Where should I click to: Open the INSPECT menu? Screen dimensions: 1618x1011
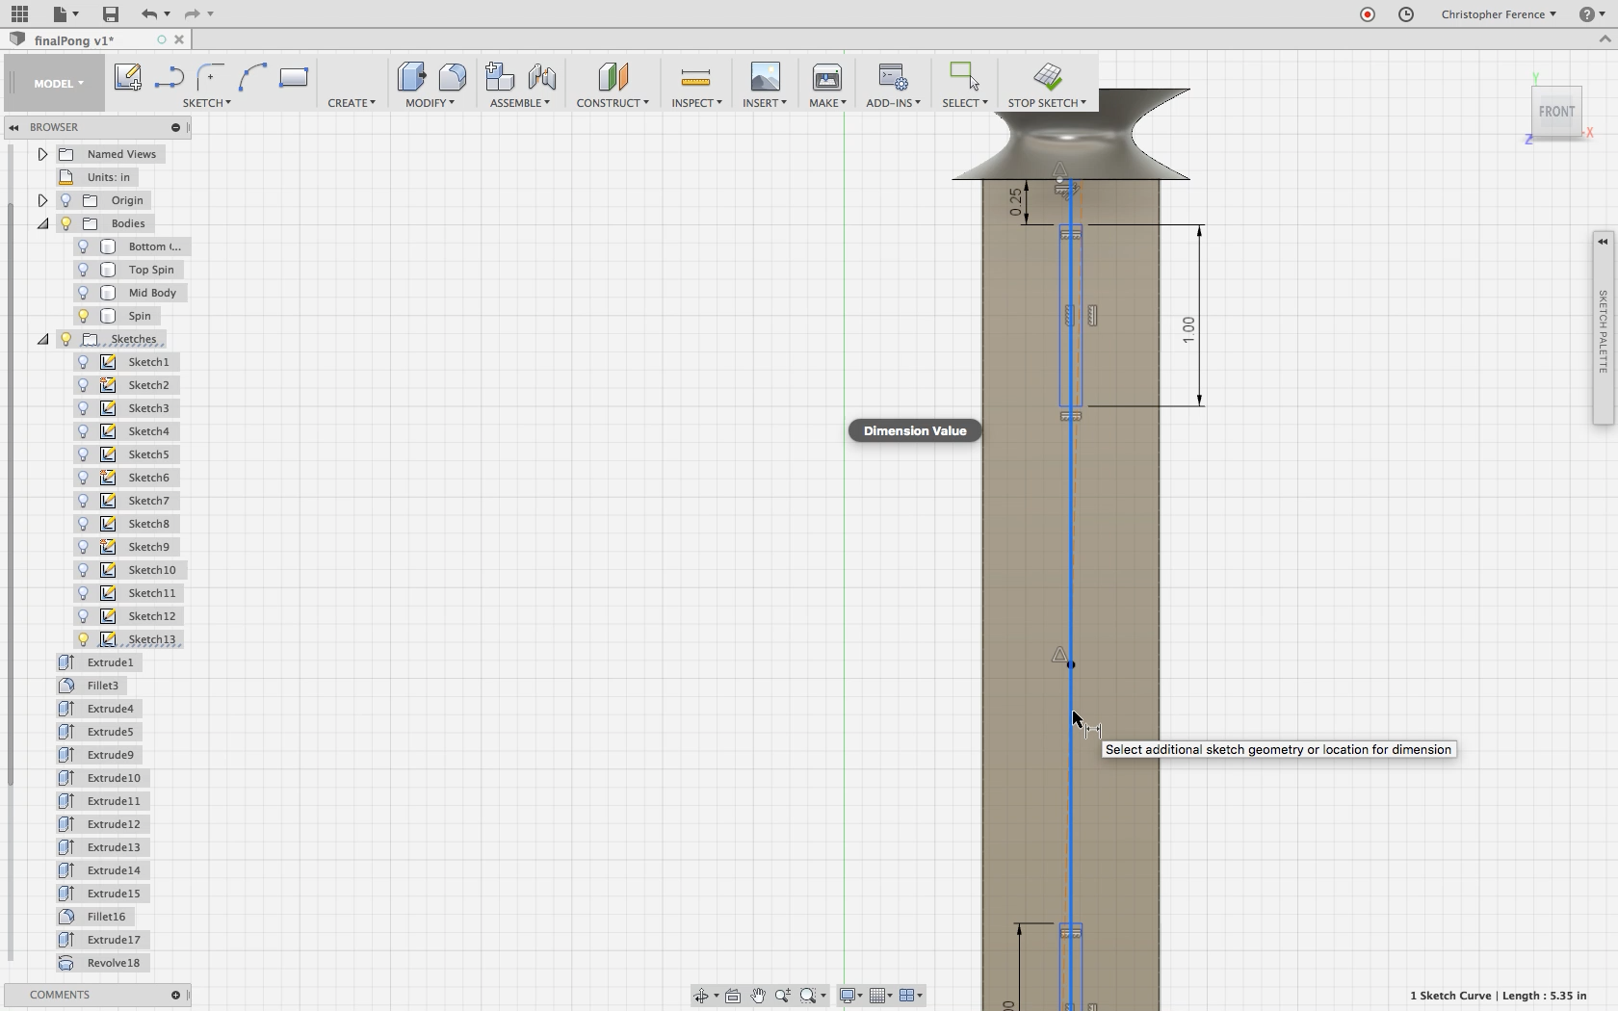[696, 103]
